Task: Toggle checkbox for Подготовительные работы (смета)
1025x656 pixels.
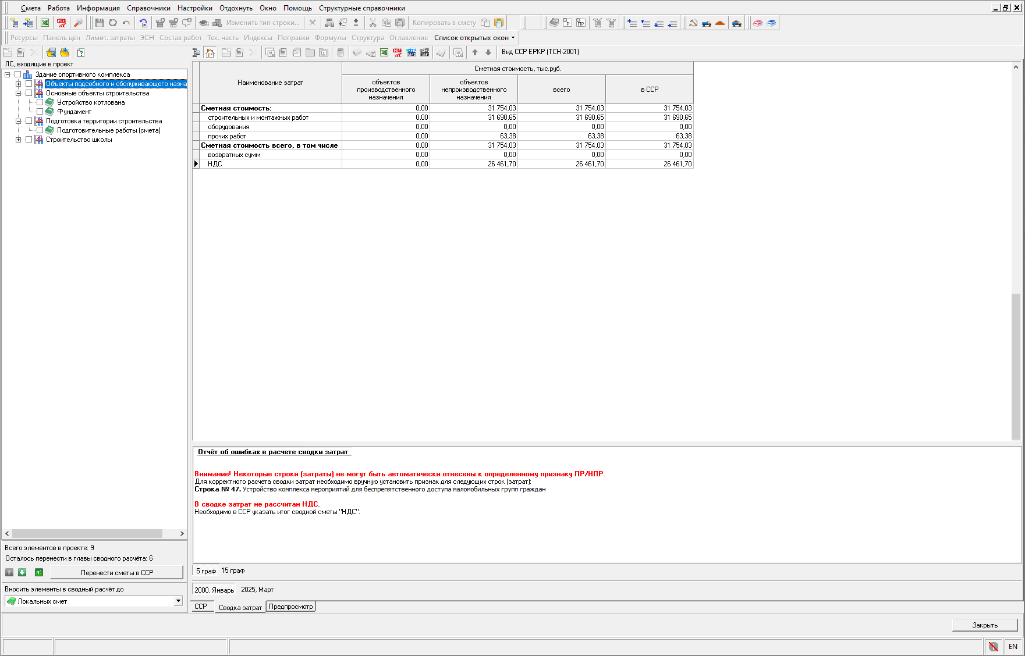Action: tap(40, 130)
